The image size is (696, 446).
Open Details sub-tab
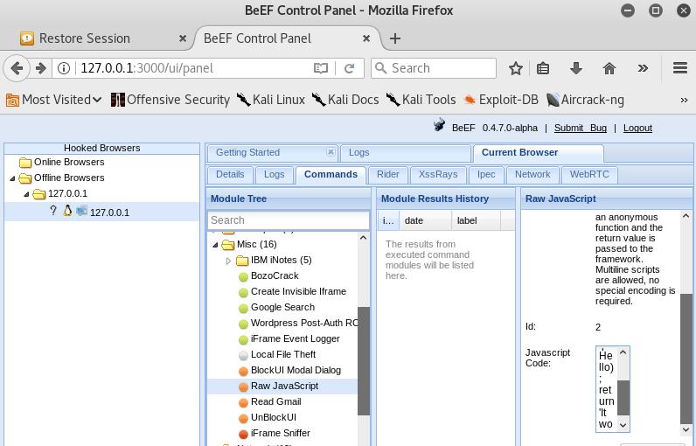[x=230, y=174]
